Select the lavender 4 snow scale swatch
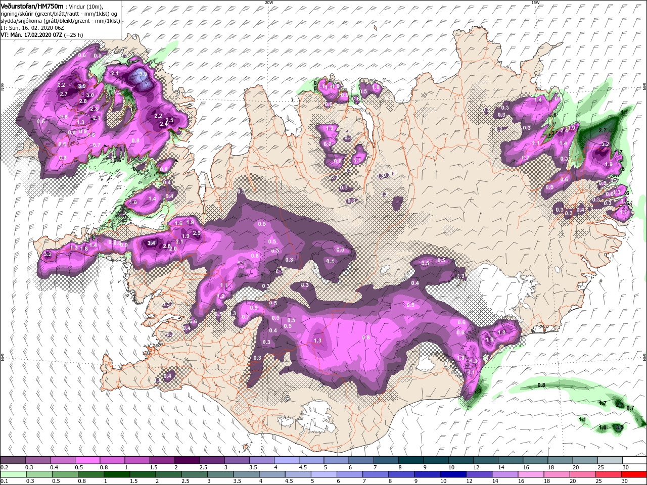The width and height of the screenshot is (647, 485). 286,460
